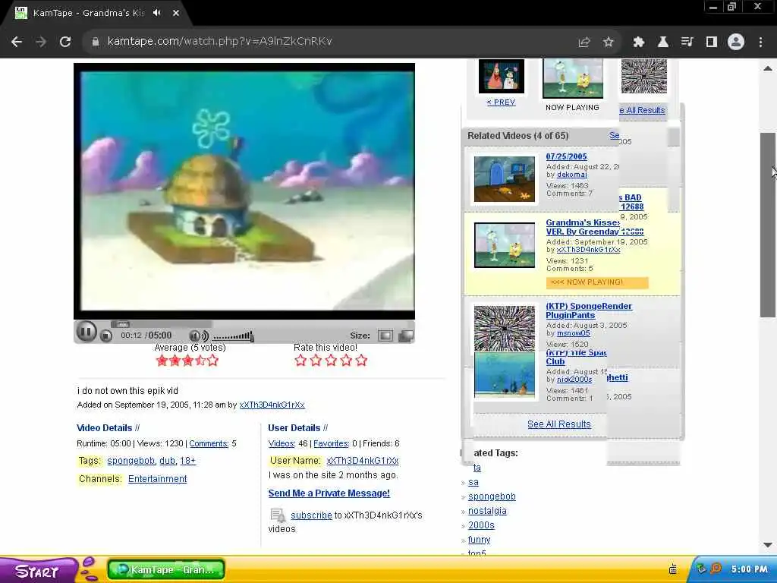Open the browser extensions puzzle icon

tap(638, 43)
